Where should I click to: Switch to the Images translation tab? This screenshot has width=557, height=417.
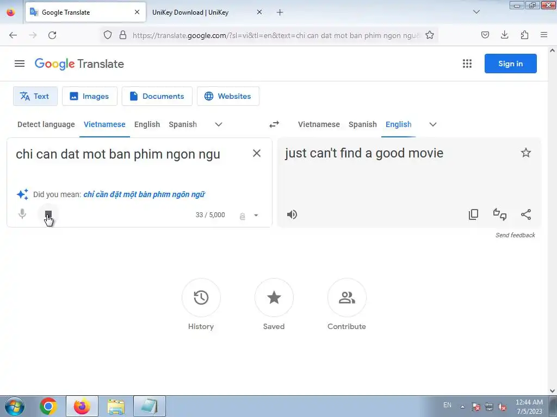coord(90,96)
